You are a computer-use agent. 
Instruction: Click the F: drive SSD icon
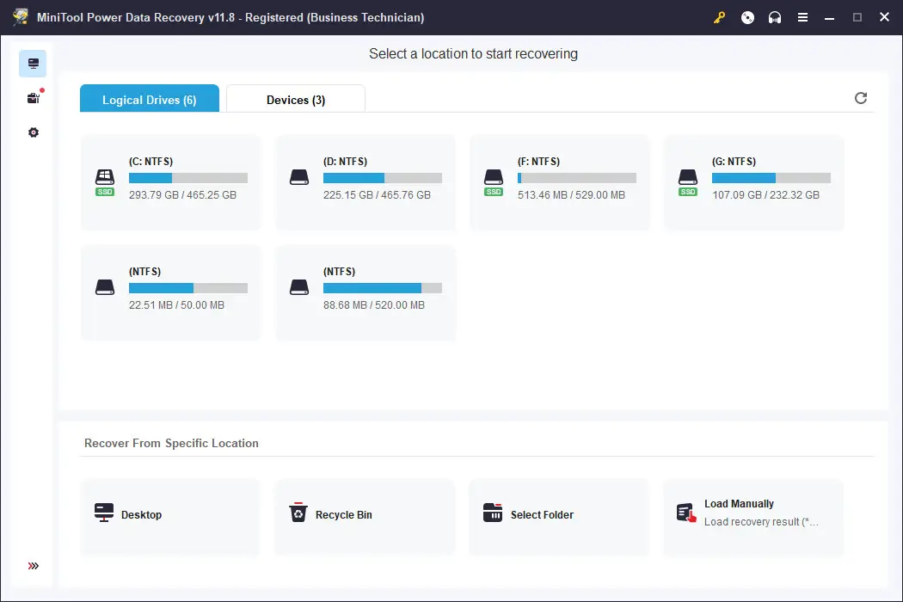494,182
